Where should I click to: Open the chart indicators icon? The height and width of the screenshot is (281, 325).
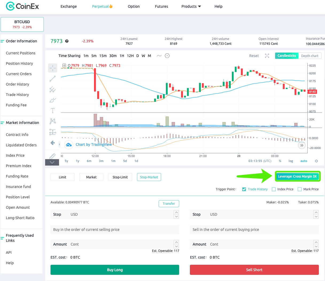click(159, 56)
